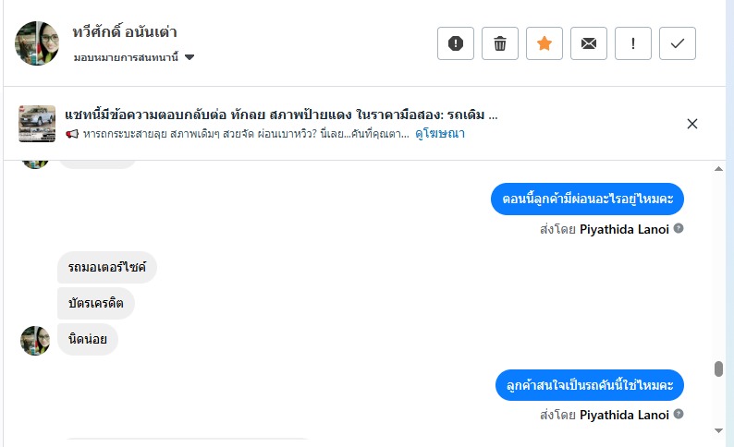The width and height of the screenshot is (734, 447).
Task: Open the ดูโฆษณา link
Action: click(439, 134)
